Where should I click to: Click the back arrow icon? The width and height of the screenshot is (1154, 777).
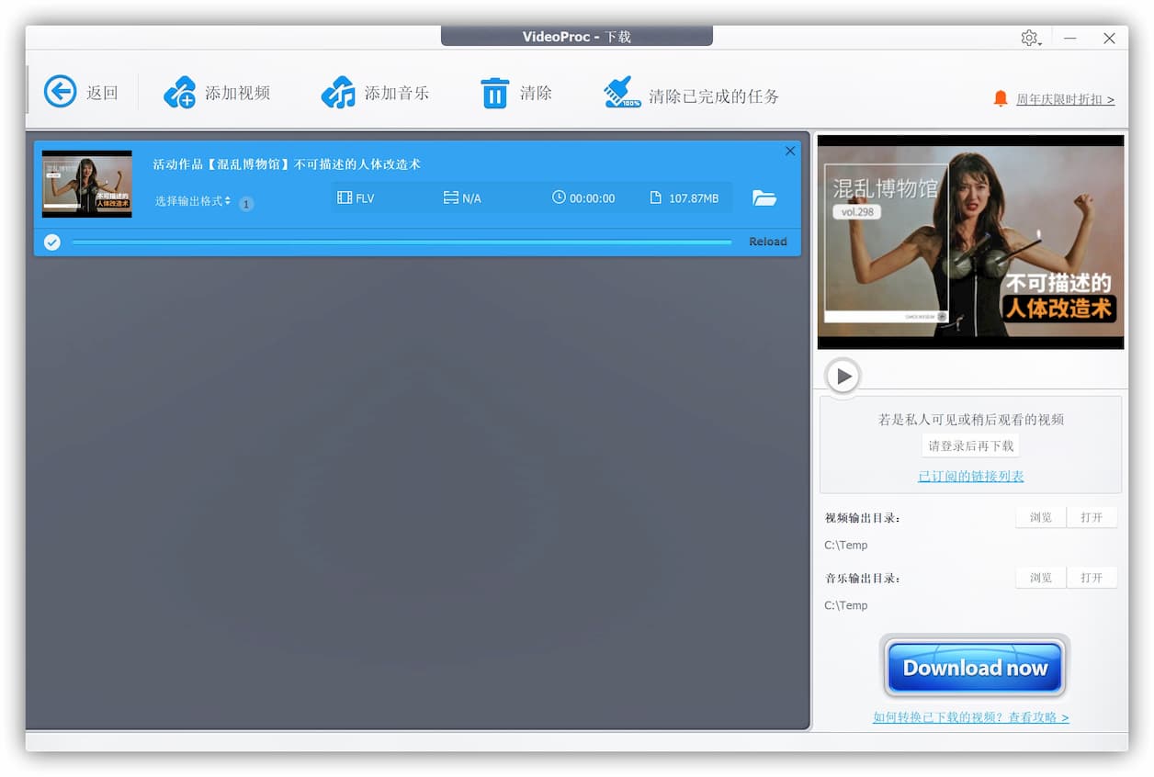pos(61,92)
